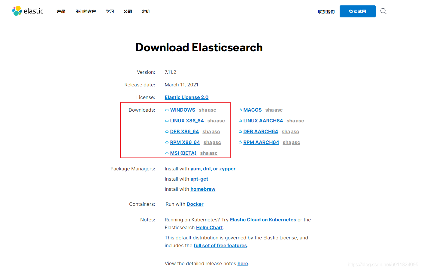This screenshot has width=421, height=270.
Task: Download the LINUX AARCH64 package
Action: pyautogui.click(x=263, y=121)
